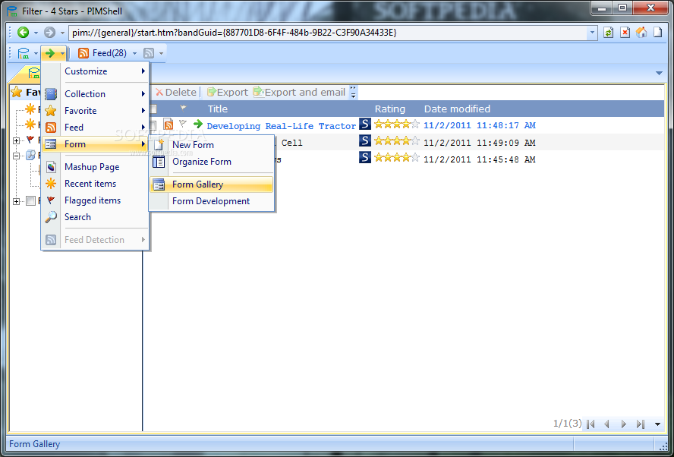Click the feed icon on Developing Real-Life row

coord(168,125)
